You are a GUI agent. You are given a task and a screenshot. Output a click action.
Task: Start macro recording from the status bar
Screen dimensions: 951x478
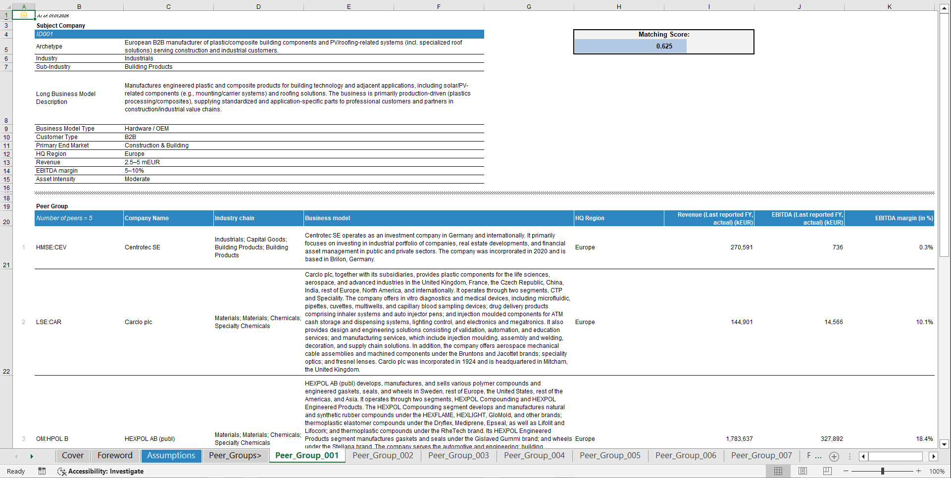(42, 471)
